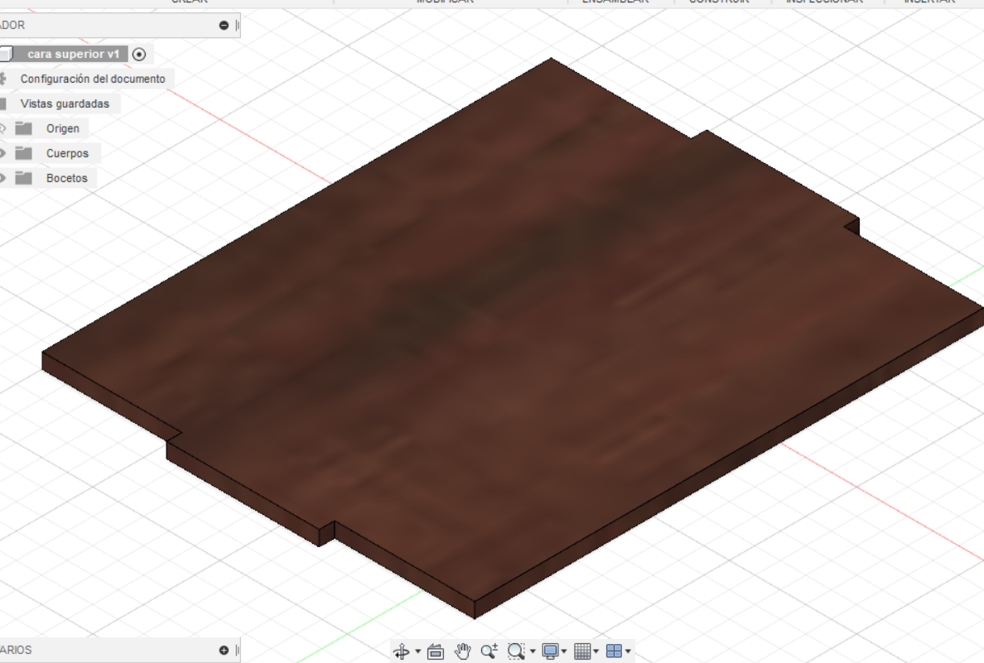Select 'Vistas guardadas' in the browser tree
The image size is (984, 663).
[x=65, y=104]
